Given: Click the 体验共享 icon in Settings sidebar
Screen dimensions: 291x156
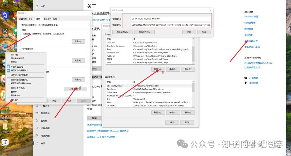Looking at the screenshot, I should point(37,106).
